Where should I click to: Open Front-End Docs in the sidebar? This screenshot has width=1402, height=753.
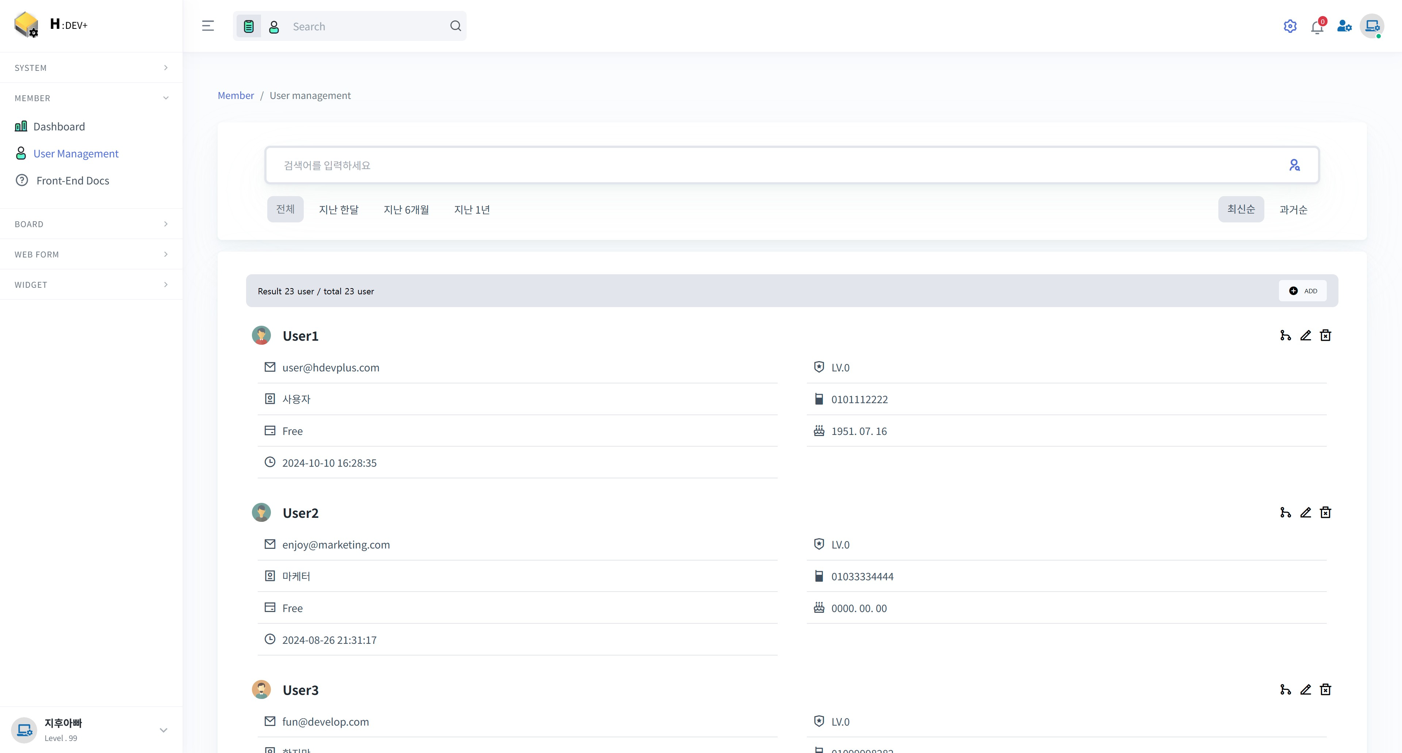point(72,180)
